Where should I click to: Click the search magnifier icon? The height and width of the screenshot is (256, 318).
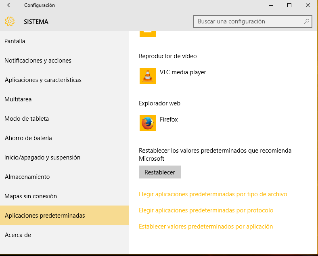(x=307, y=21)
